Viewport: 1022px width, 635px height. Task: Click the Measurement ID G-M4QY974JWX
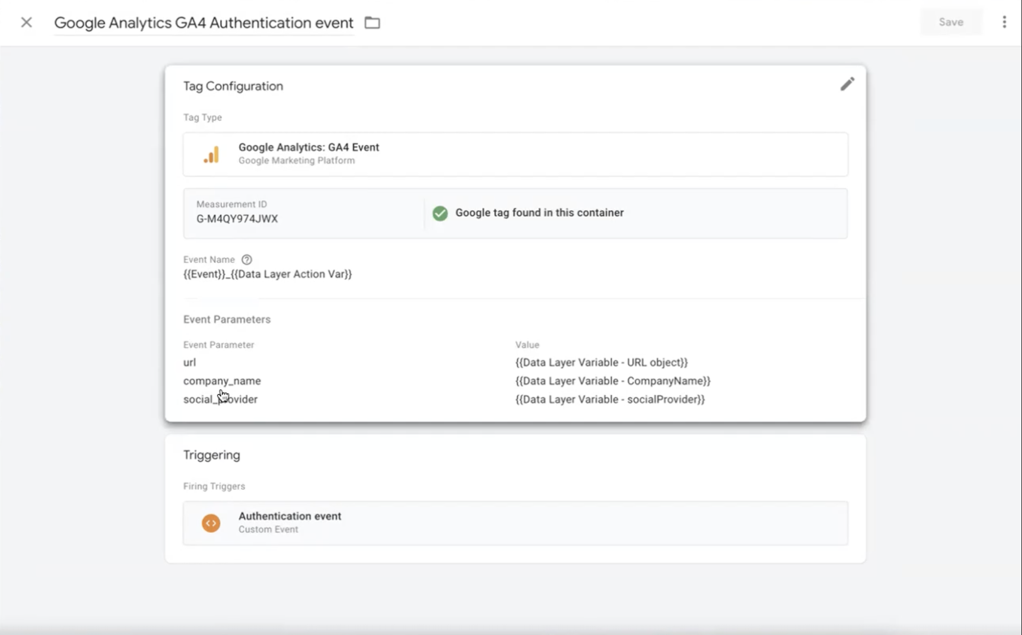coord(237,219)
